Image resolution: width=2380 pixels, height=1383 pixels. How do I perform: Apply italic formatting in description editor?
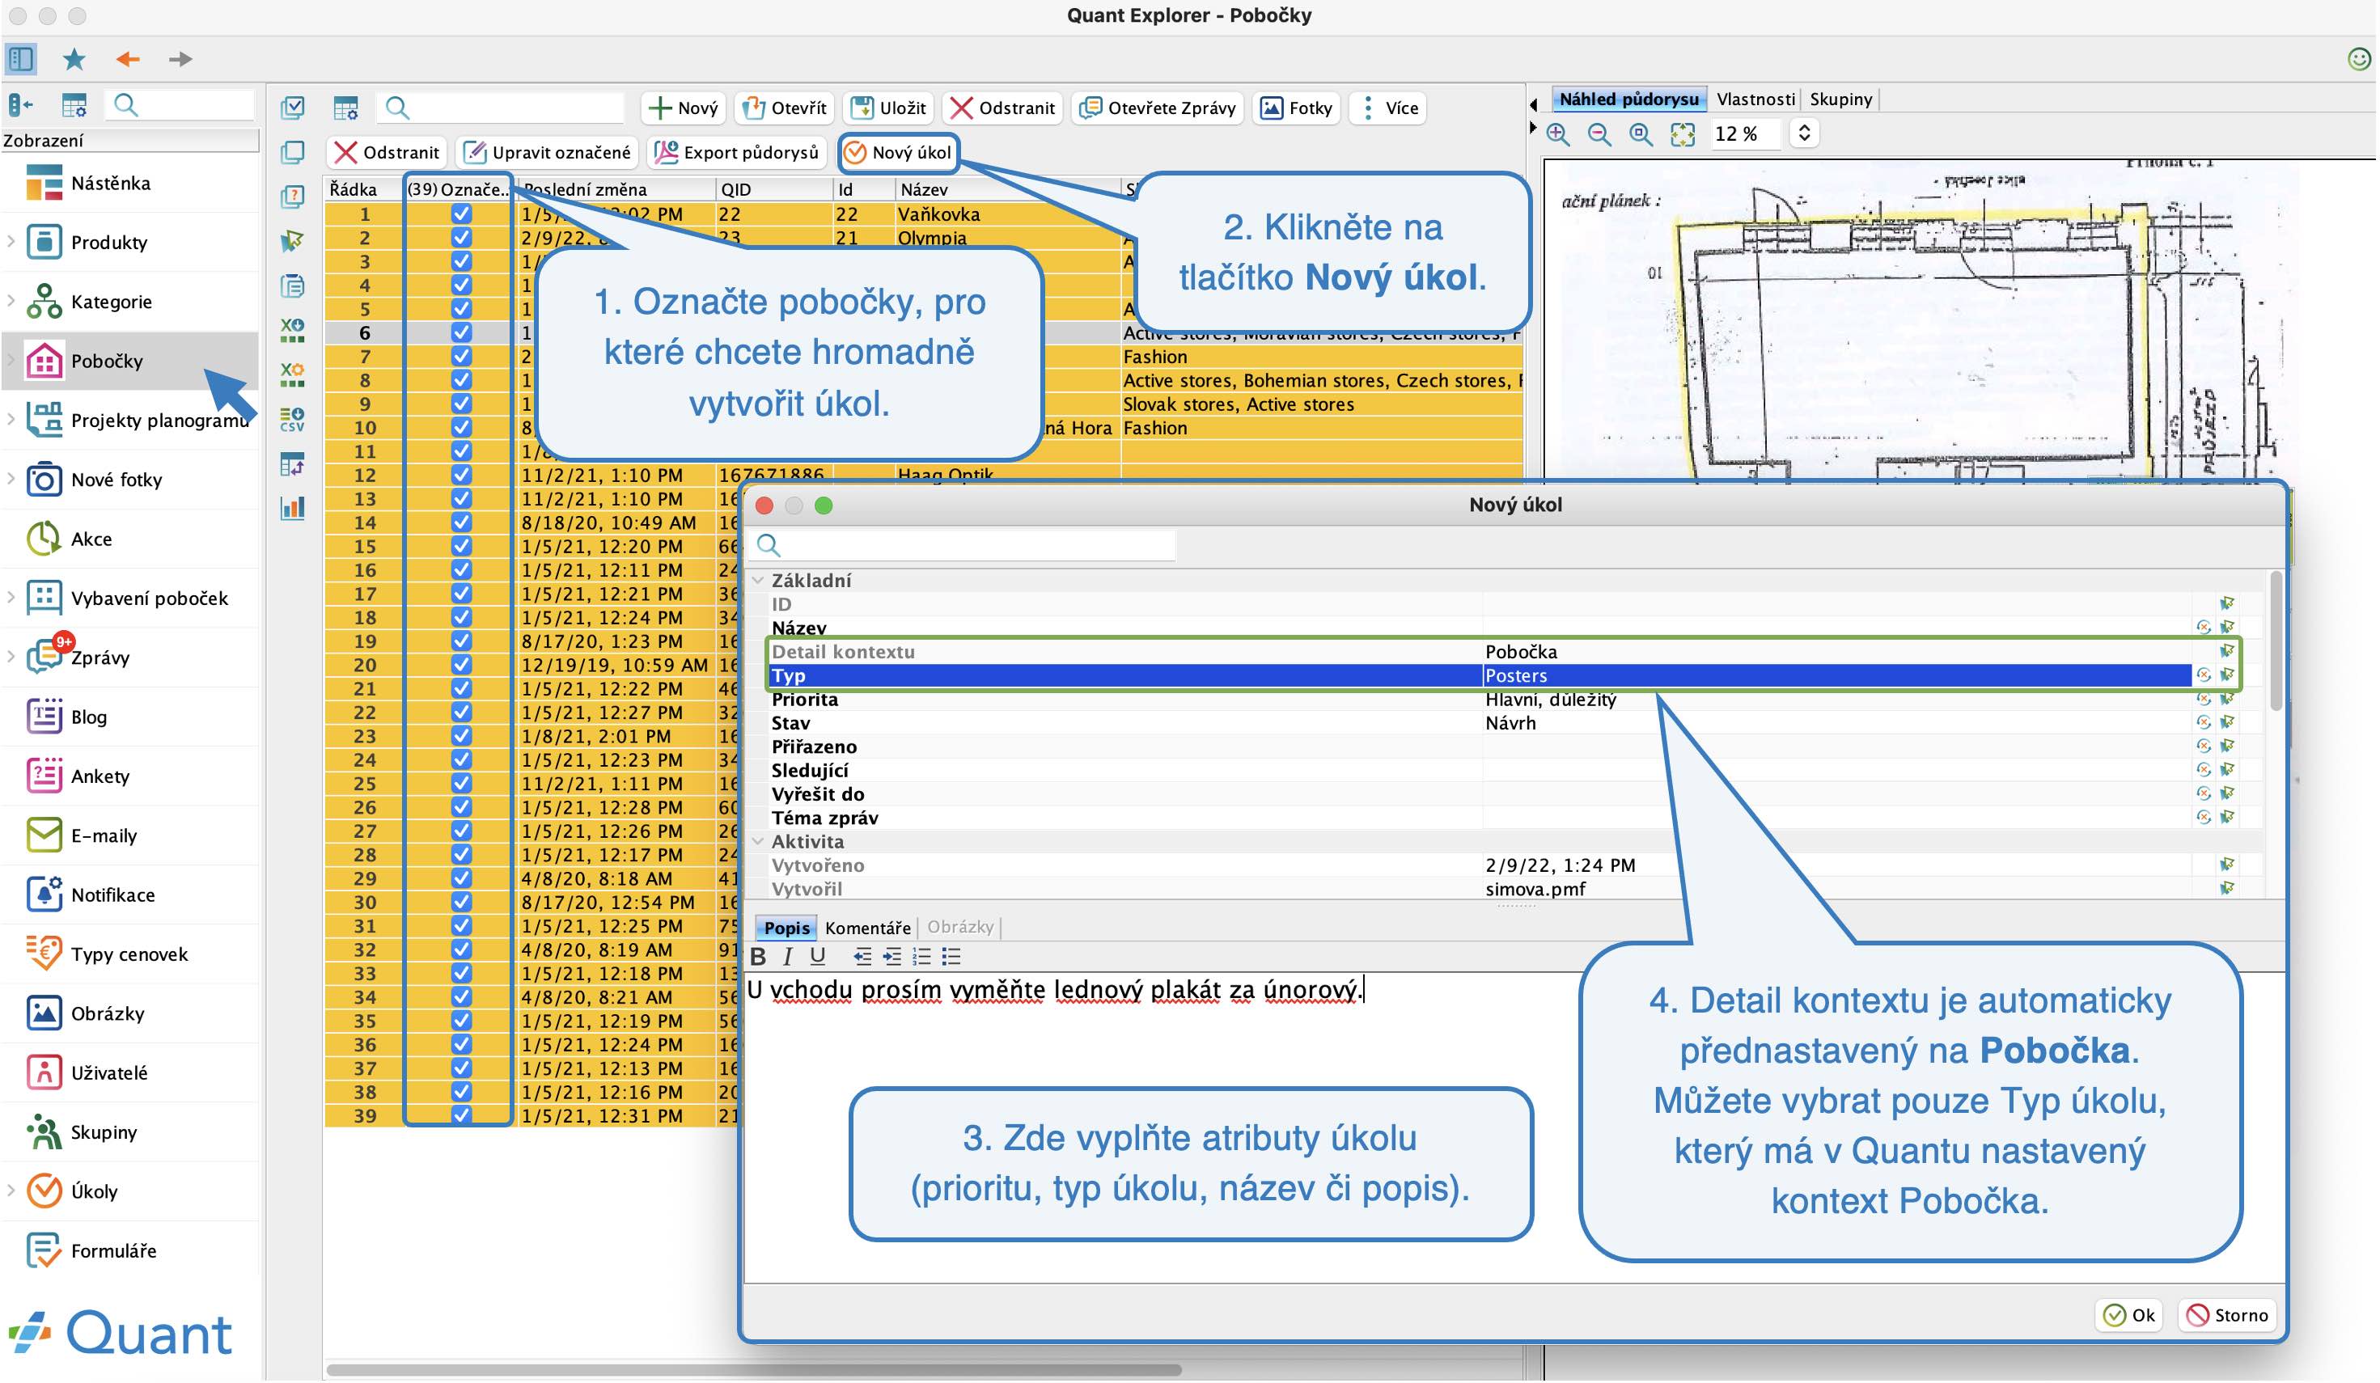tap(786, 956)
